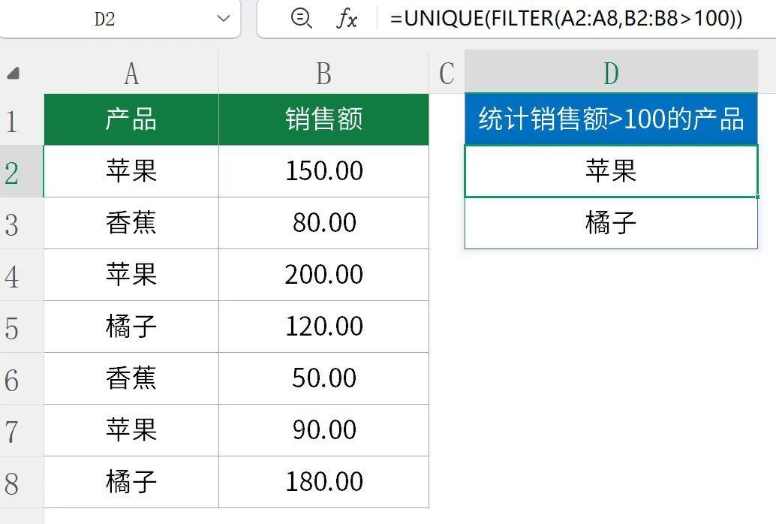Image resolution: width=776 pixels, height=524 pixels.
Task: Click the cell with value 80.00
Action: 323,223
